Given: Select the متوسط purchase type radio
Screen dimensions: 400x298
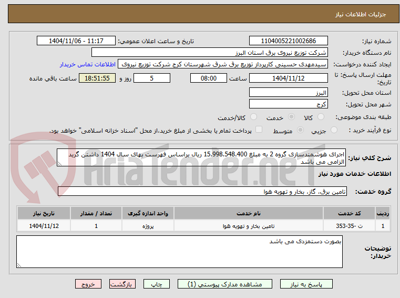Looking at the screenshot, I should [x=300, y=130].
